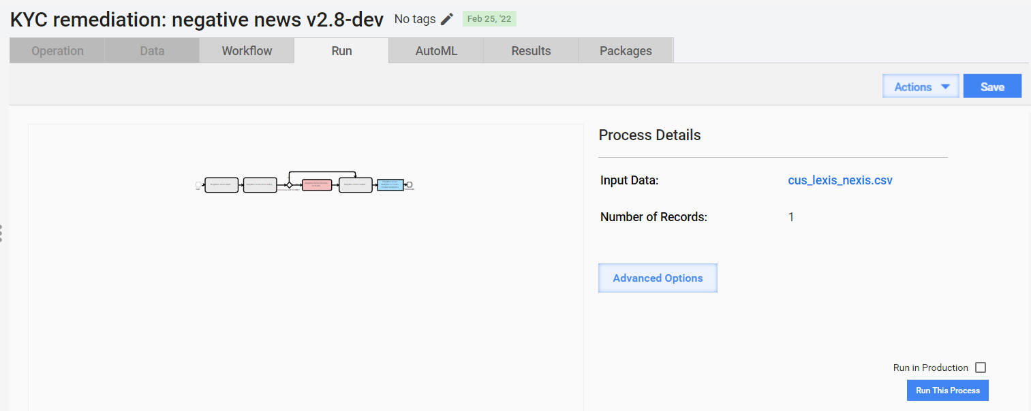
Task: Switch to the Workflow tab
Action: [x=247, y=50]
